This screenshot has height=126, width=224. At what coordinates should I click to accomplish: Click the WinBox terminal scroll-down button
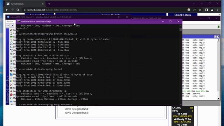click(218, 98)
